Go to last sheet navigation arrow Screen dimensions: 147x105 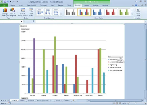coord(8,101)
